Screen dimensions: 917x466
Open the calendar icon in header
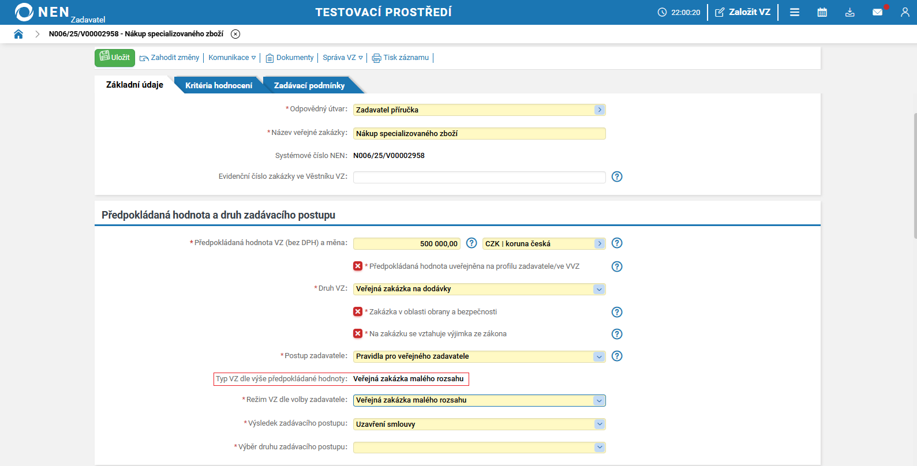click(822, 12)
